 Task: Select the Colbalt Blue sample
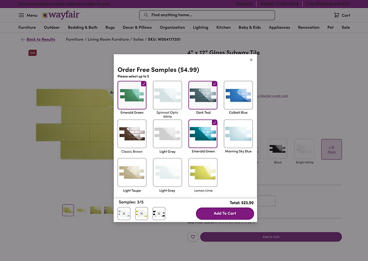(238, 95)
